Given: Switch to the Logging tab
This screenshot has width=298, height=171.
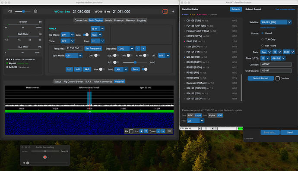Looking at the screenshot, I should pyautogui.click(x=141, y=20).
